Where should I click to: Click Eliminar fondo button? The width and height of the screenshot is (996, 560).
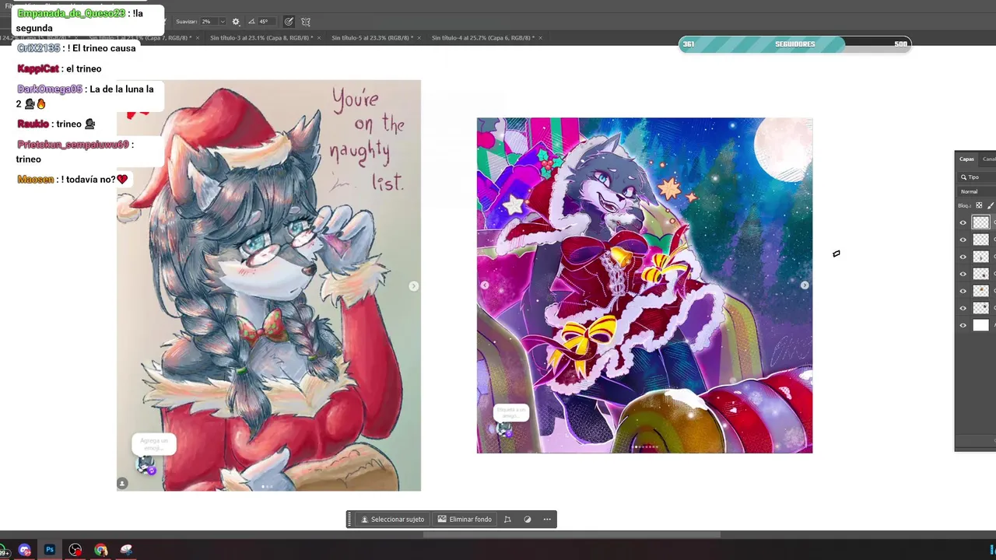click(x=465, y=520)
